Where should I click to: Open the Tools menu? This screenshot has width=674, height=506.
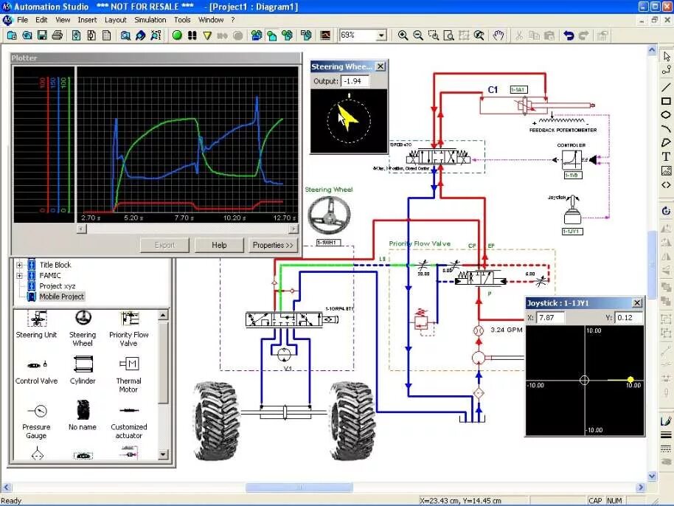coord(182,20)
